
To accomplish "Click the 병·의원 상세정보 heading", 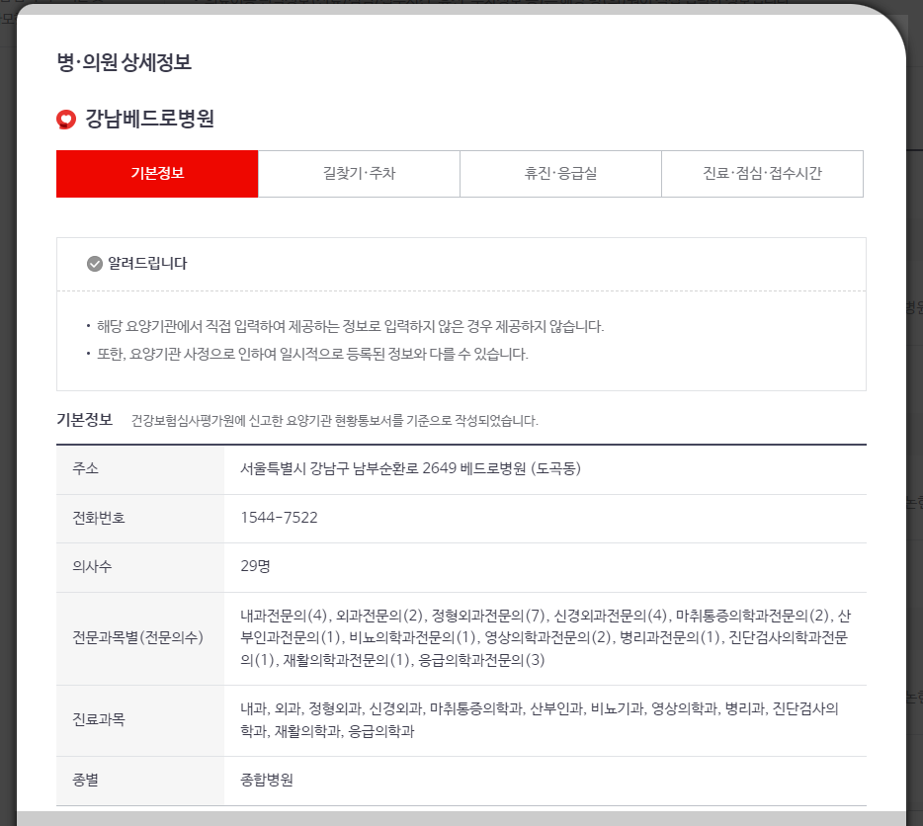I will pyautogui.click(x=125, y=62).
